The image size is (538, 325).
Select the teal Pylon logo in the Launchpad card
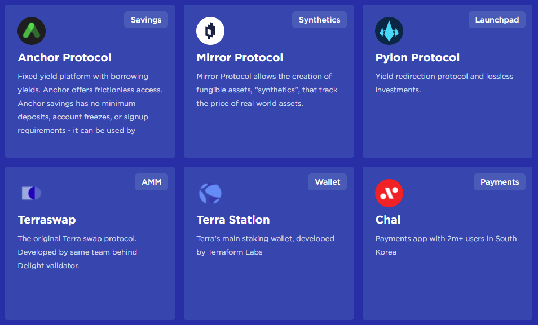coord(389,31)
